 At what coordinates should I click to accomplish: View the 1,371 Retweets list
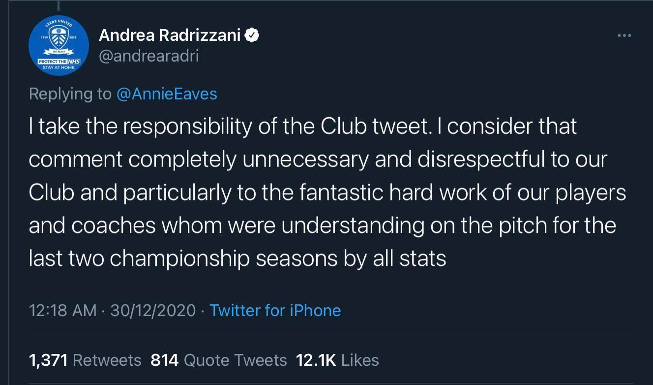85,360
